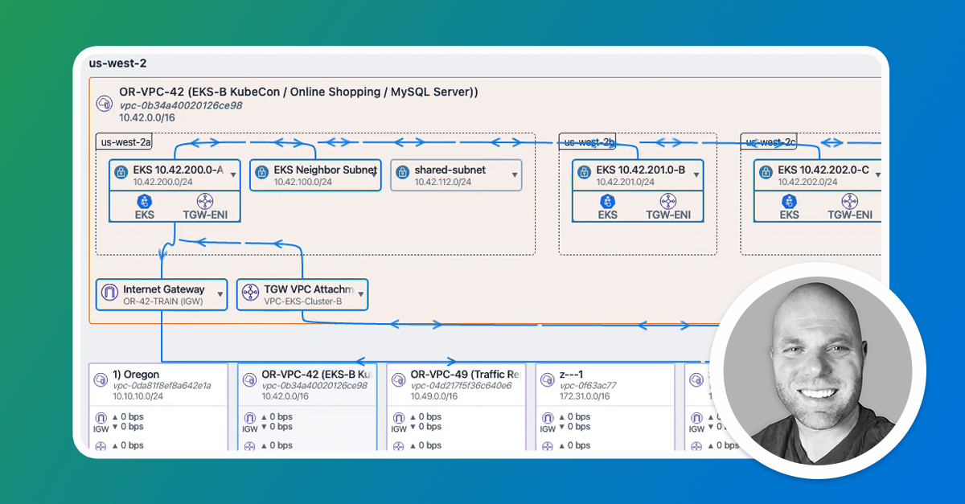Select the EKS icon in EKS 10.42.201.0-B subnet
The width and height of the screenshot is (965, 504).
coord(608,200)
